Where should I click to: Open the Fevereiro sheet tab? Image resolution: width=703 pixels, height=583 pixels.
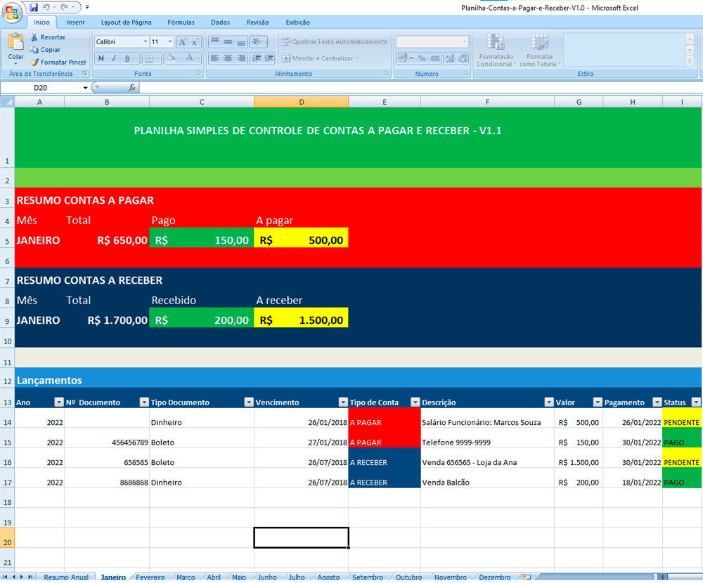tap(150, 577)
